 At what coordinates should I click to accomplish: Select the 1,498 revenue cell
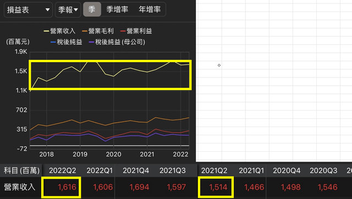tap(291, 187)
